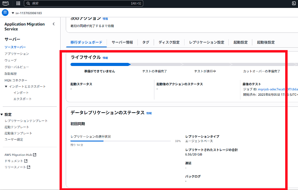Open 起動テンプレート settings link
Viewport: 298px width, 190px height.
(x=17, y=127)
